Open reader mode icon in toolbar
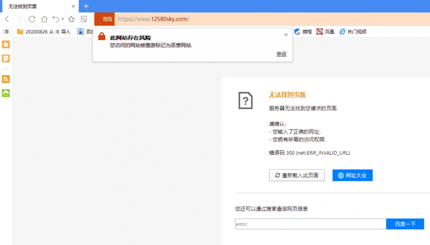 click(84, 19)
